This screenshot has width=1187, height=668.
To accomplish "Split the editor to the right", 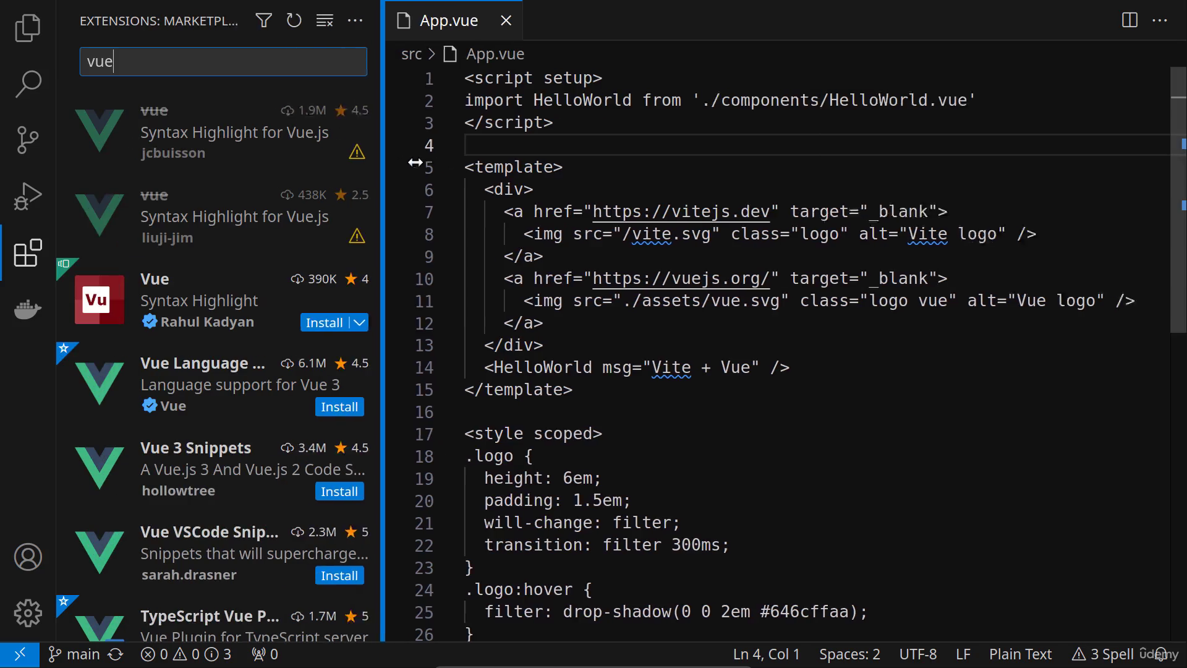I will coord(1130,20).
